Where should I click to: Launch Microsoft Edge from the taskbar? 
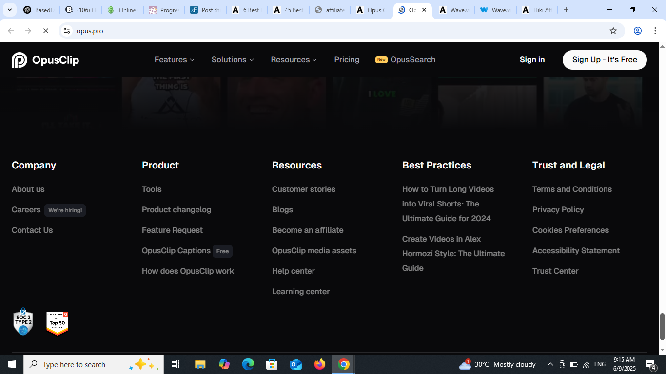click(248, 364)
